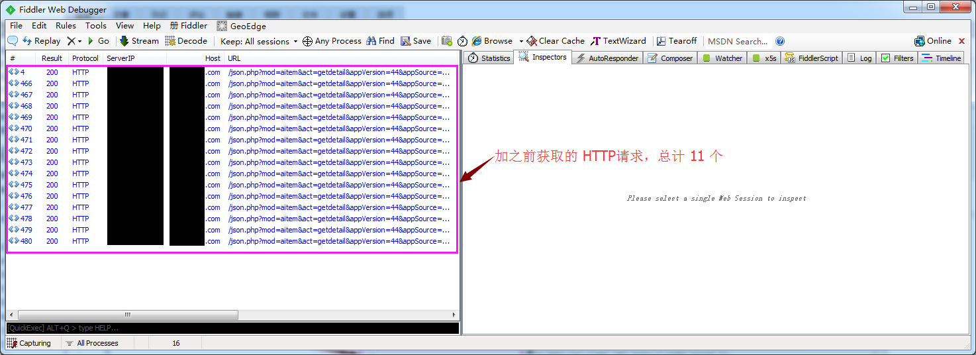Click the session list horizontal scrollbar thumb
This screenshot has width=976, height=355.
click(126, 315)
